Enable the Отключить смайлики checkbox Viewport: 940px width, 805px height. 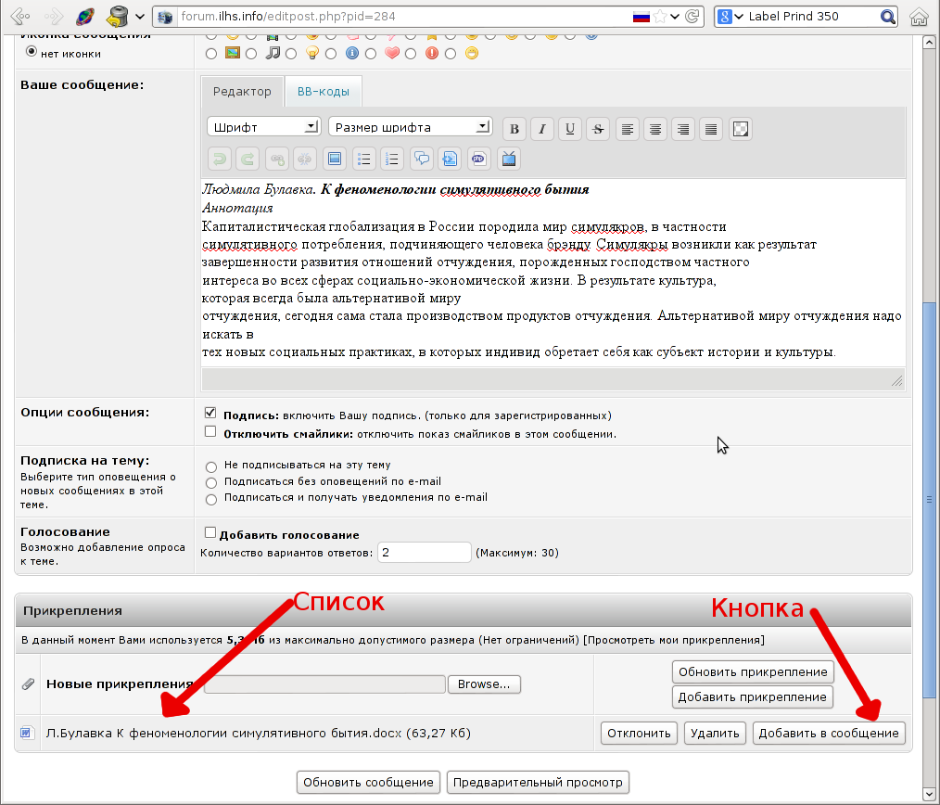[x=210, y=432]
